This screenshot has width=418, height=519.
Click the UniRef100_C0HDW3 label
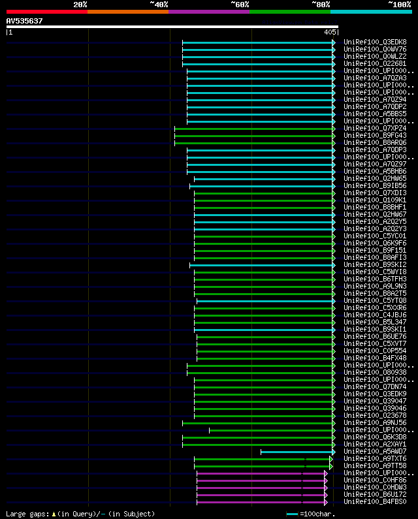click(x=375, y=487)
